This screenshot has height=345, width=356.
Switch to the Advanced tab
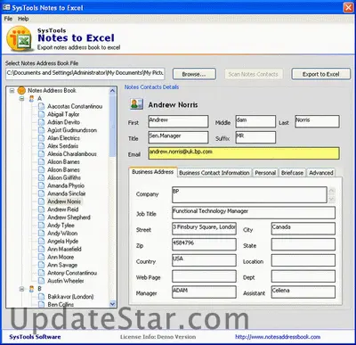tap(321, 173)
